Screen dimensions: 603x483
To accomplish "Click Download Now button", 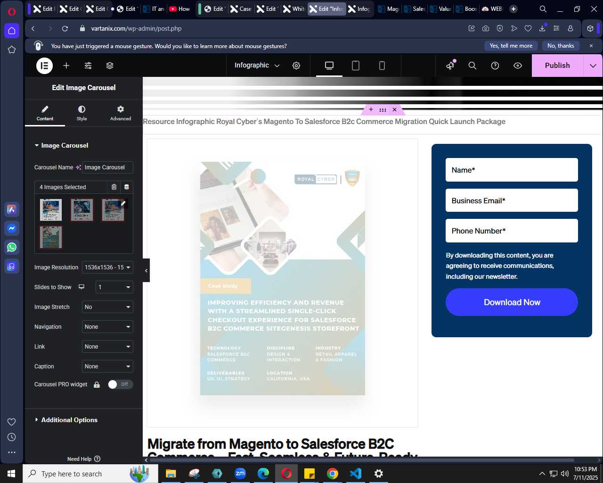I will tap(512, 302).
